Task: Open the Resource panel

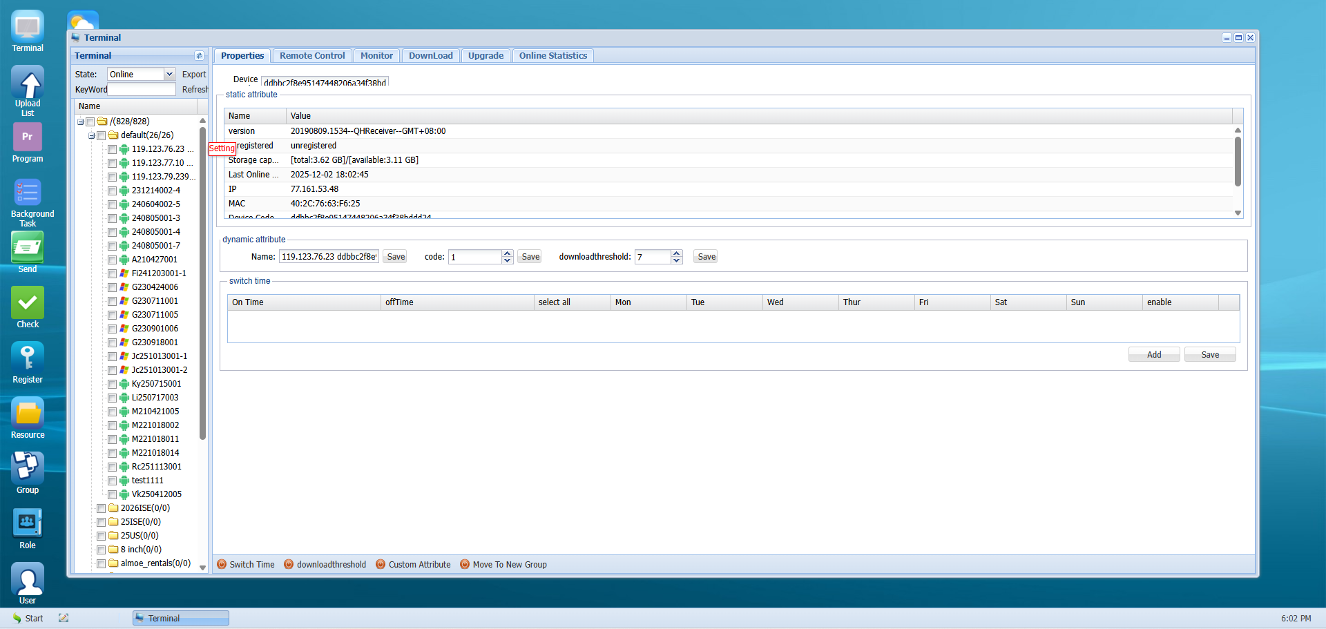Action: click(x=28, y=414)
